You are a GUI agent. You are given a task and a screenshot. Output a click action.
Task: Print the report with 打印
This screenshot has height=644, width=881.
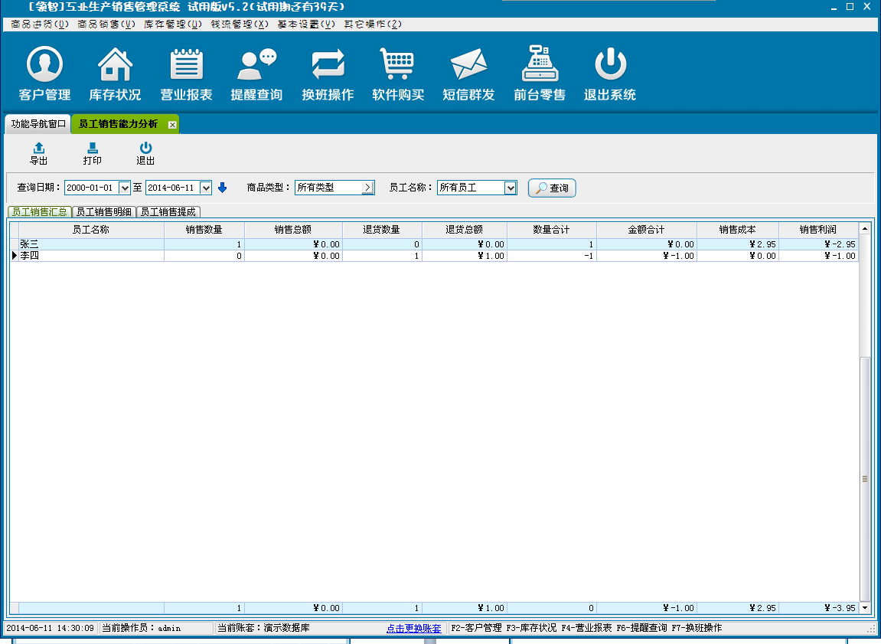(x=92, y=153)
